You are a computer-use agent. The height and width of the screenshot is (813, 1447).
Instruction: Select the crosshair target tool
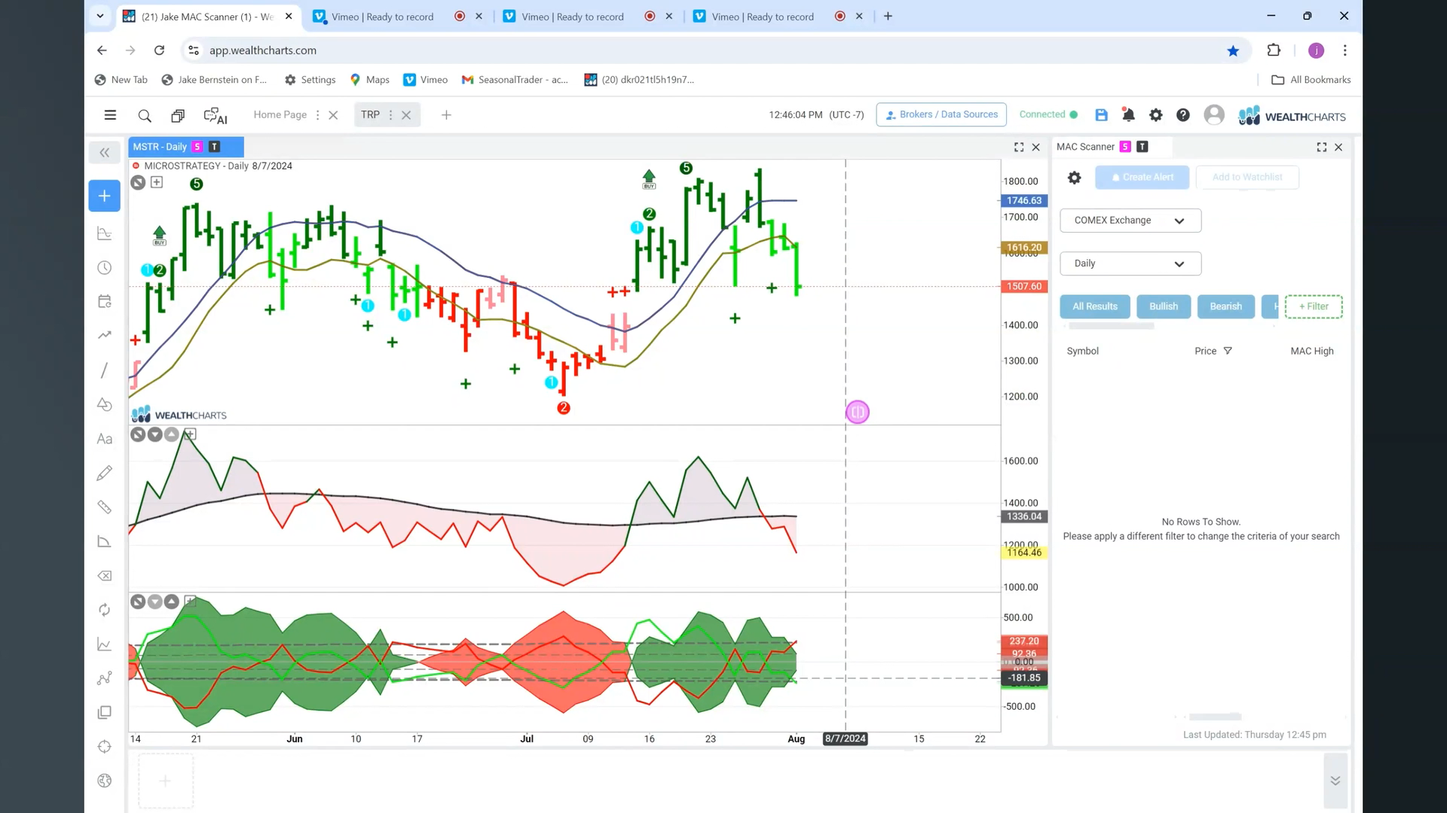pos(105,747)
